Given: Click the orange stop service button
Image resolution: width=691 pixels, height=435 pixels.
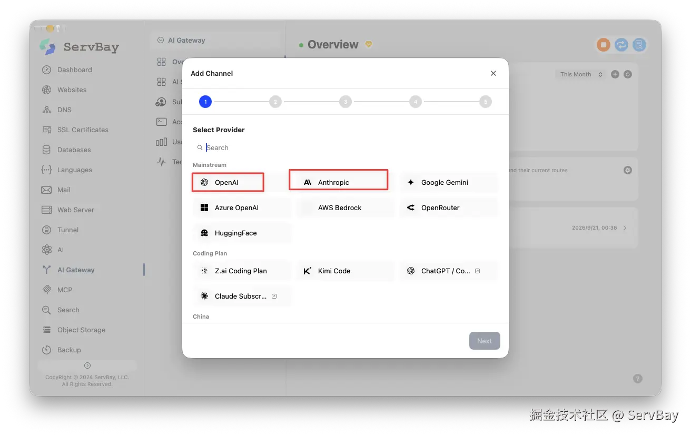Looking at the screenshot, I should 604,45.
